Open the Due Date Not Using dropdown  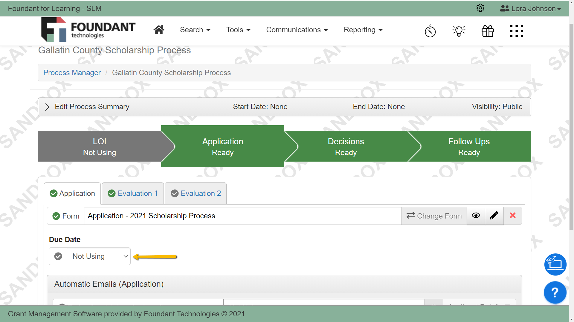point(99,256)
